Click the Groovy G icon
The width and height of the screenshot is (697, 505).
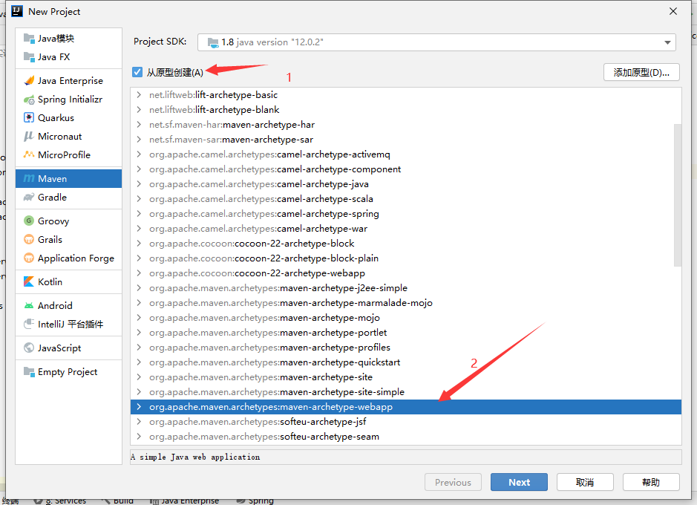(29, 221)
